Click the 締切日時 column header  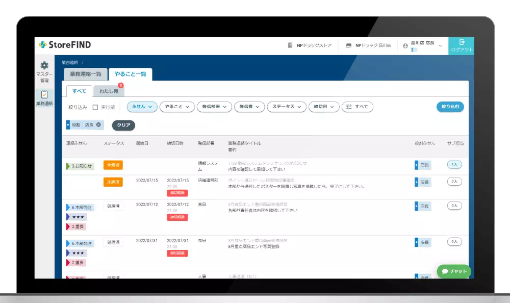(x=175, y=143)
